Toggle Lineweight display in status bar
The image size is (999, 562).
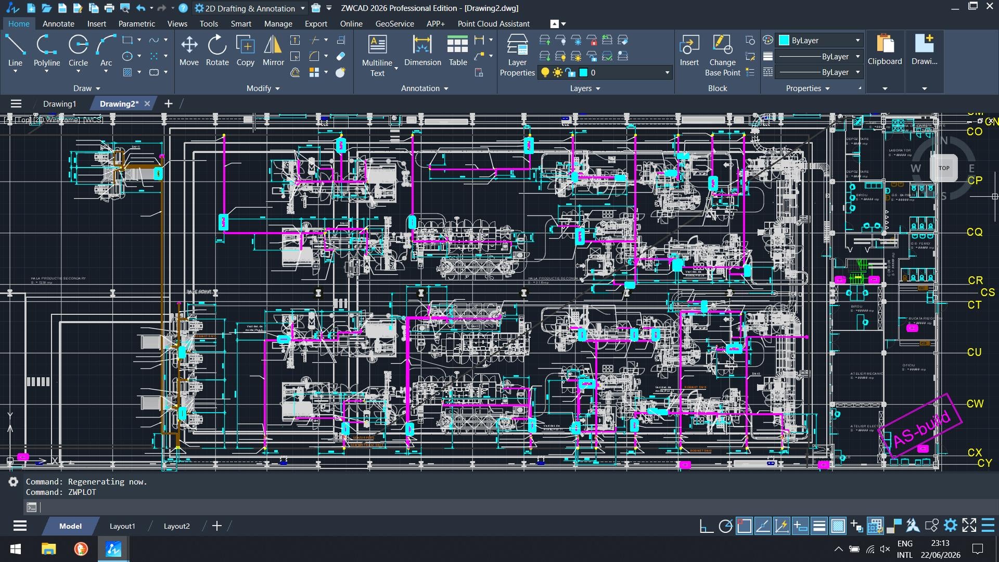[819, 526]
